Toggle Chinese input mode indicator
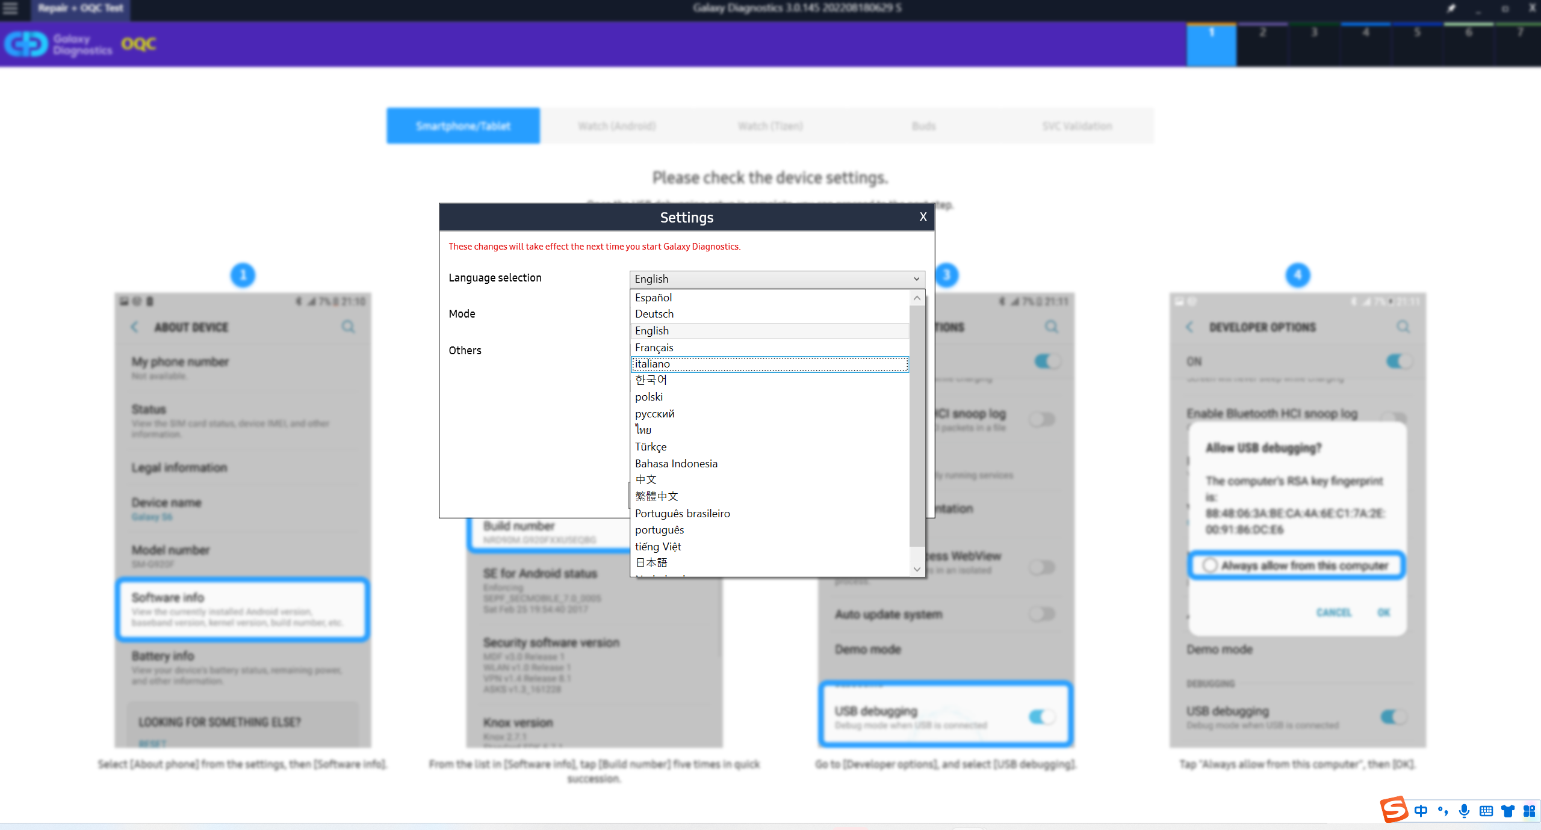1541x830 pixels. tap(1421, 811)
